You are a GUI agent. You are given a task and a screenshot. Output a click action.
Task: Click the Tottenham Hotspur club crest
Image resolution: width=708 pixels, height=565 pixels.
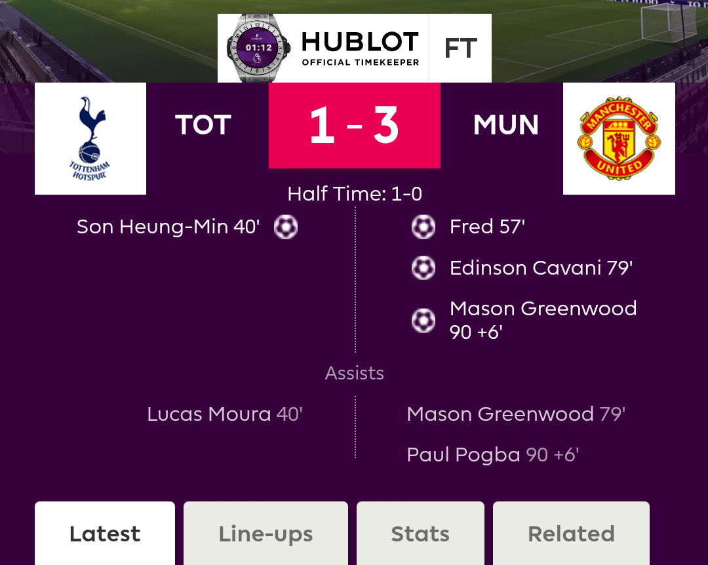[x=90, y=139]
